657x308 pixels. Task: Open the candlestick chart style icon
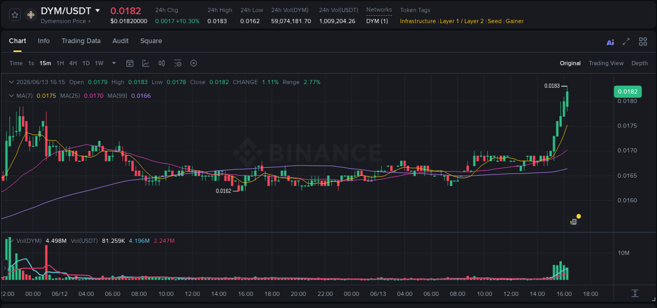(162, 63)
